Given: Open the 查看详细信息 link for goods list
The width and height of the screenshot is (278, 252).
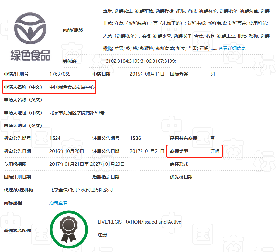Looking at the screenshot, I should point(232,48).
